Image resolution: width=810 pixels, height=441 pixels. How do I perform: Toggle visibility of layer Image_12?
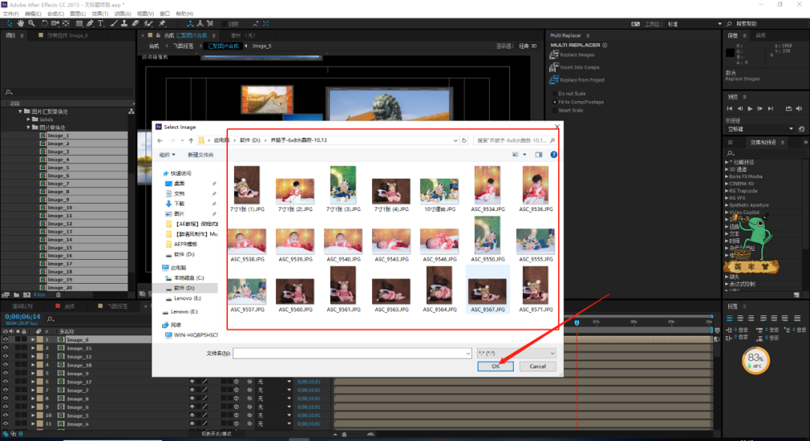coord(5,356)
